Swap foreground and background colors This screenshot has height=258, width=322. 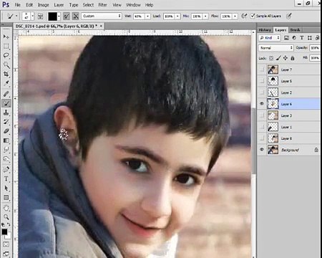[9, 224]
